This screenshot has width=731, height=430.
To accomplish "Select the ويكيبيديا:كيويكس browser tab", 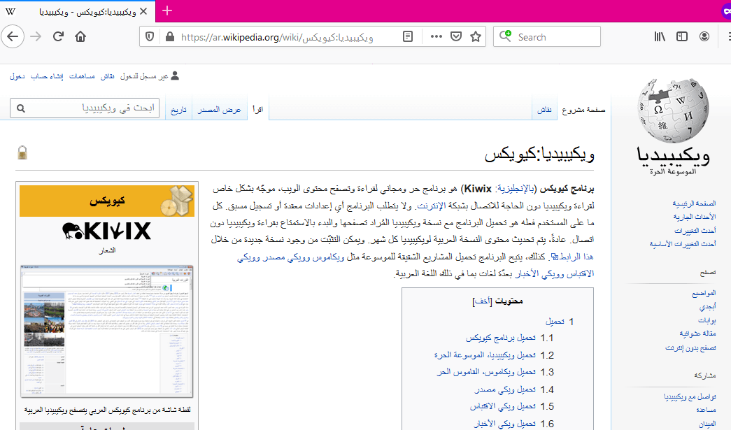I will pyautogui.click(x=78, y=12).
